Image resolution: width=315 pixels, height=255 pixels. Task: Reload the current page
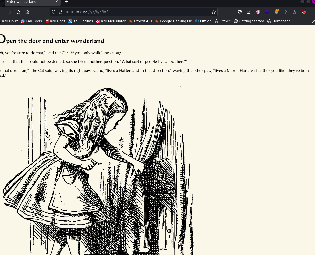18,12
